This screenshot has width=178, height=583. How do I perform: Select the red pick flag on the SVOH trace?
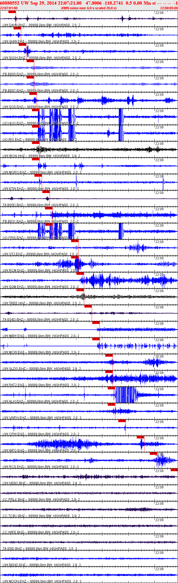pyautogui.click(x=22, y=44)
